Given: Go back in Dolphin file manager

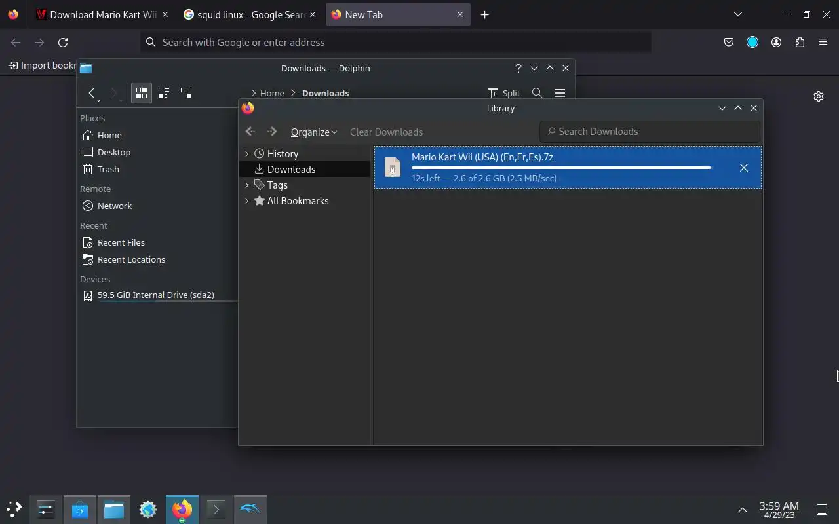Looking at the screenshot, I should tap(92, 93).
